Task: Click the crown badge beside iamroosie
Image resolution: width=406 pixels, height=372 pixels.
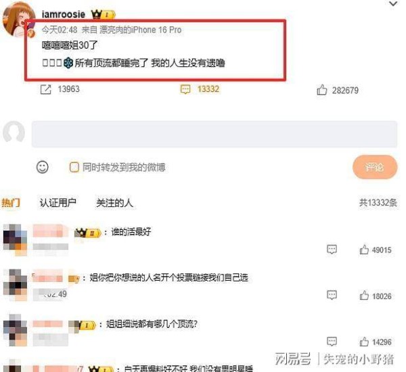Action: [103, 14]
